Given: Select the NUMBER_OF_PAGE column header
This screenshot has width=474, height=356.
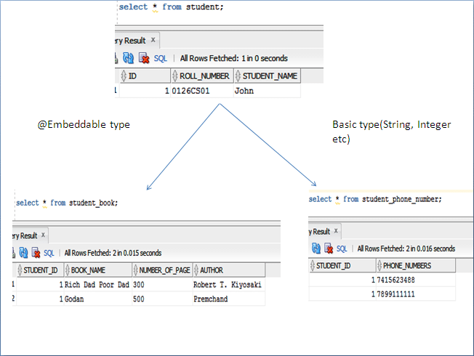Looking at the screenshot, I should point(164,270).
